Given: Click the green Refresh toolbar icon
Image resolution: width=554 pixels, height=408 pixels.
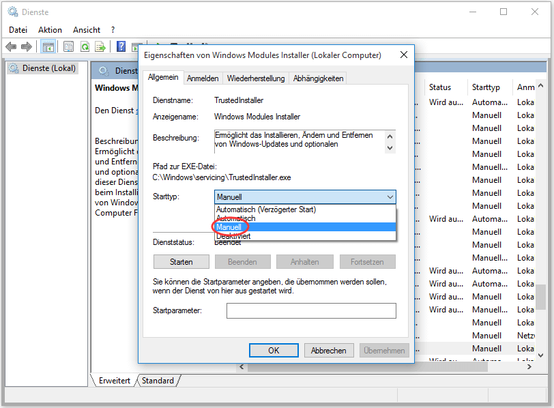Looking at the screenshot, I should click(85, 46).
